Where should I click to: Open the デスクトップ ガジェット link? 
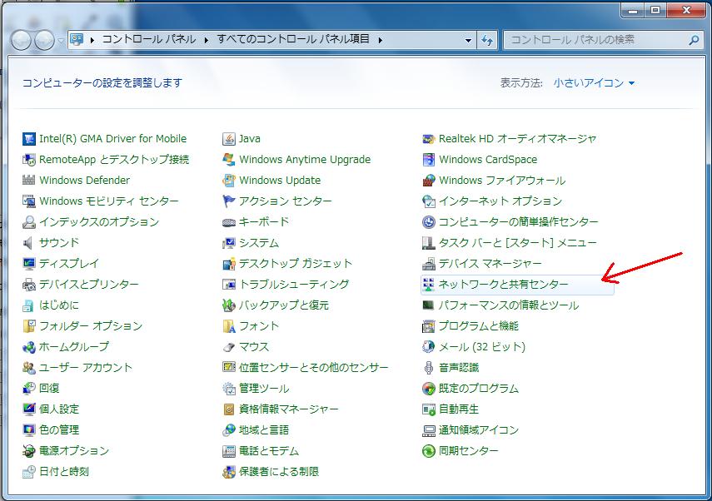(296, 264)
